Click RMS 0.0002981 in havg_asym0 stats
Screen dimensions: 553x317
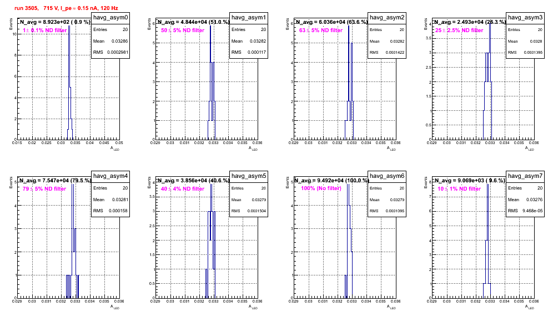coord(110,52)
